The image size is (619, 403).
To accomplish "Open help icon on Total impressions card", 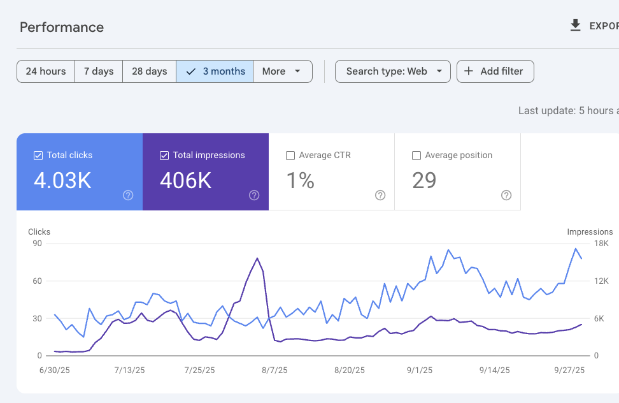I will coord(254,196).
